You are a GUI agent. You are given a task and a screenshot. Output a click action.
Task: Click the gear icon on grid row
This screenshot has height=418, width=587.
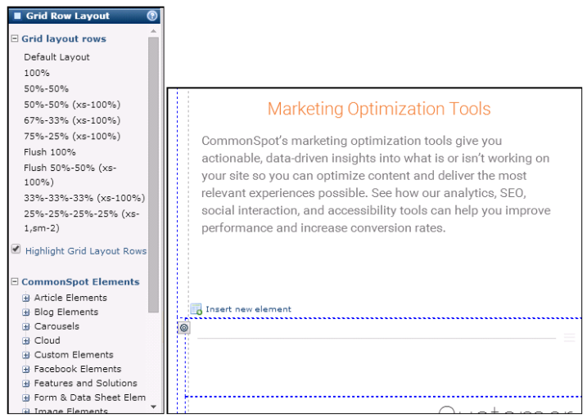pyautogui.click(x=184, y=328)
